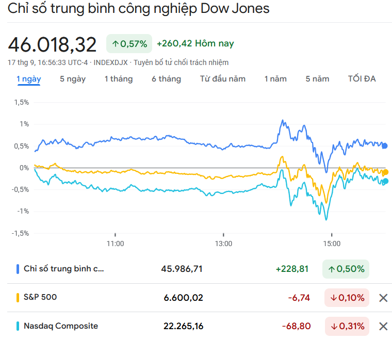Click the 15:00 time axis label
The width and height of the screenshot is (392, 340).
click(x=332, y=244)
